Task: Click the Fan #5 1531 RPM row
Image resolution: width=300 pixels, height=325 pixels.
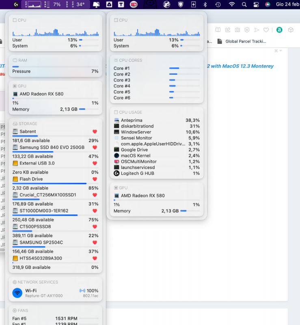Action: [55, 318]
